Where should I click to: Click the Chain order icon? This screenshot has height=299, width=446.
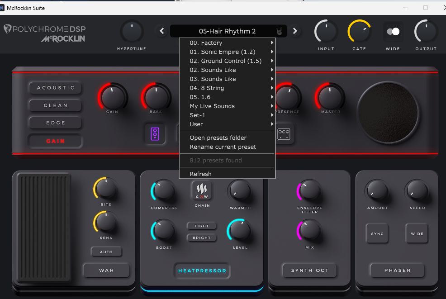tap(202, 190)
